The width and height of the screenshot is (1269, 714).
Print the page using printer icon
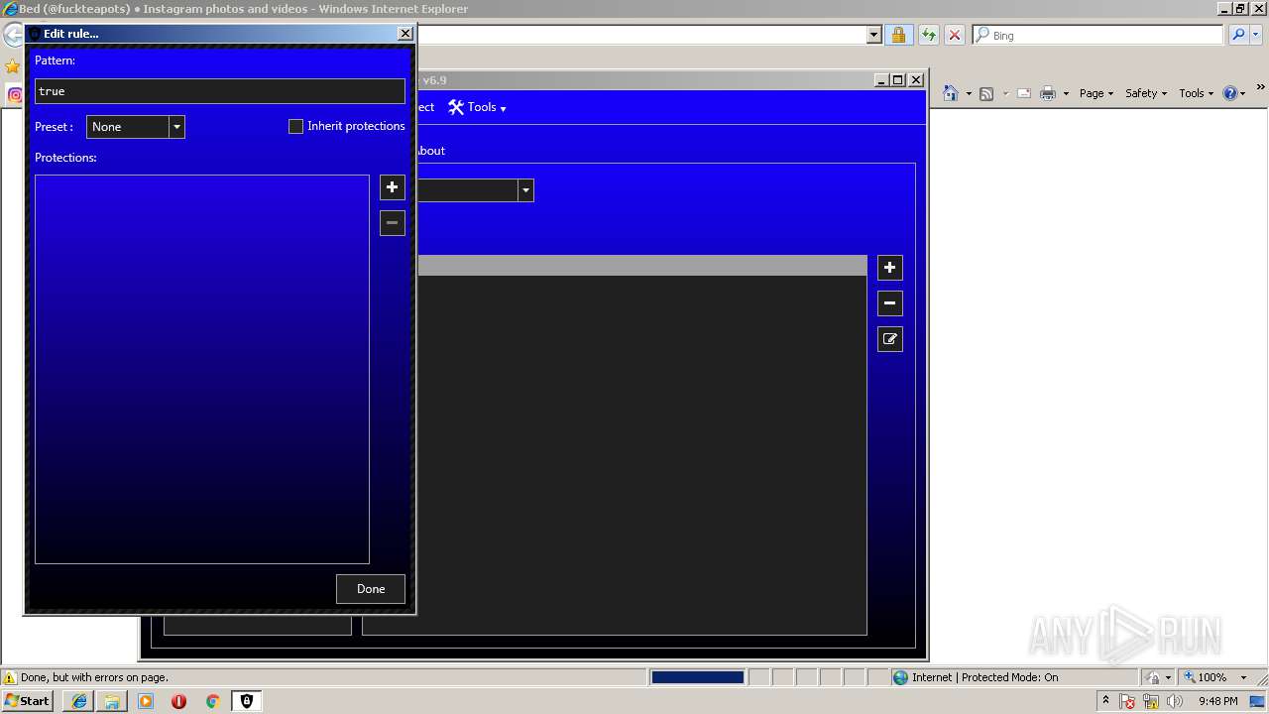(1048, 93)
